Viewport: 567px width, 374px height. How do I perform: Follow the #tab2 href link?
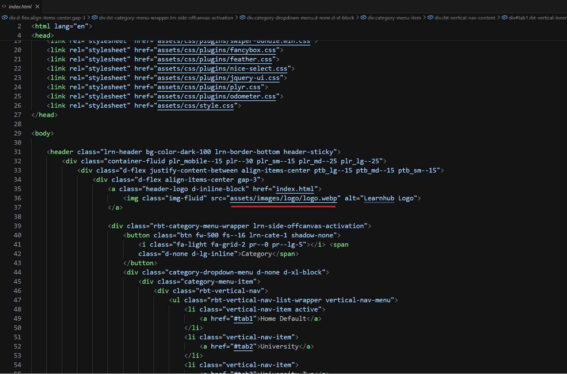click(243, 347)
